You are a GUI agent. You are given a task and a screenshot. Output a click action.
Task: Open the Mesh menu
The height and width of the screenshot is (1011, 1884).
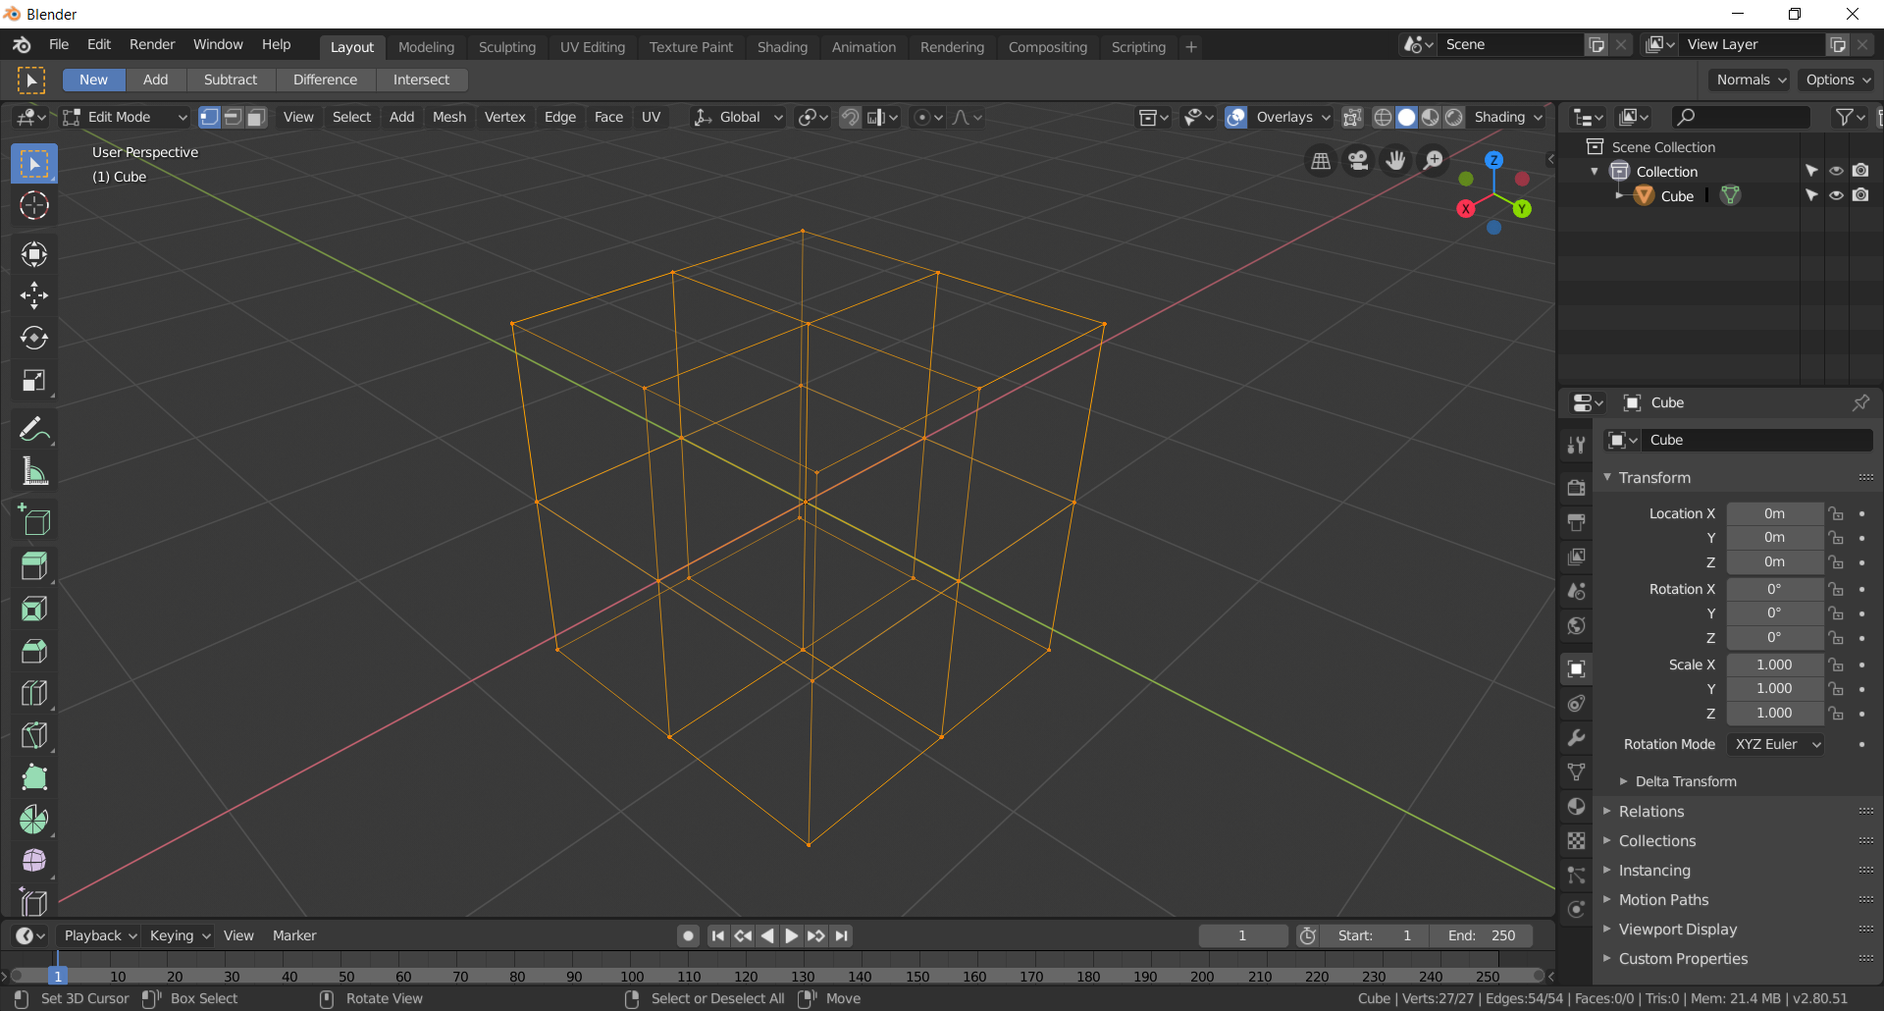pos(449,117)
